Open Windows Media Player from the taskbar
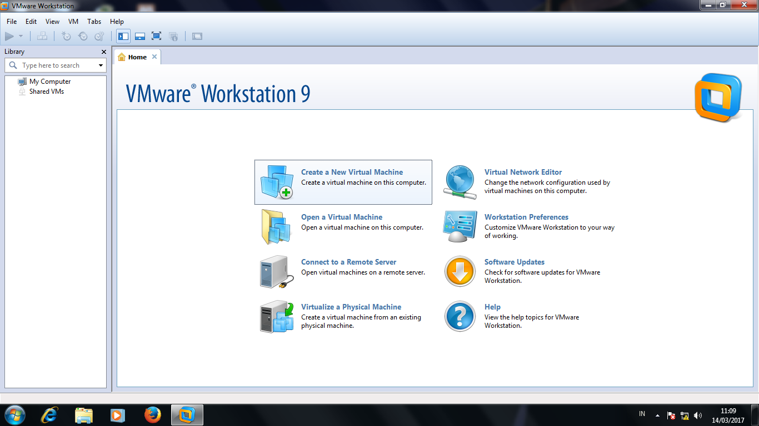 pos(118,415)
